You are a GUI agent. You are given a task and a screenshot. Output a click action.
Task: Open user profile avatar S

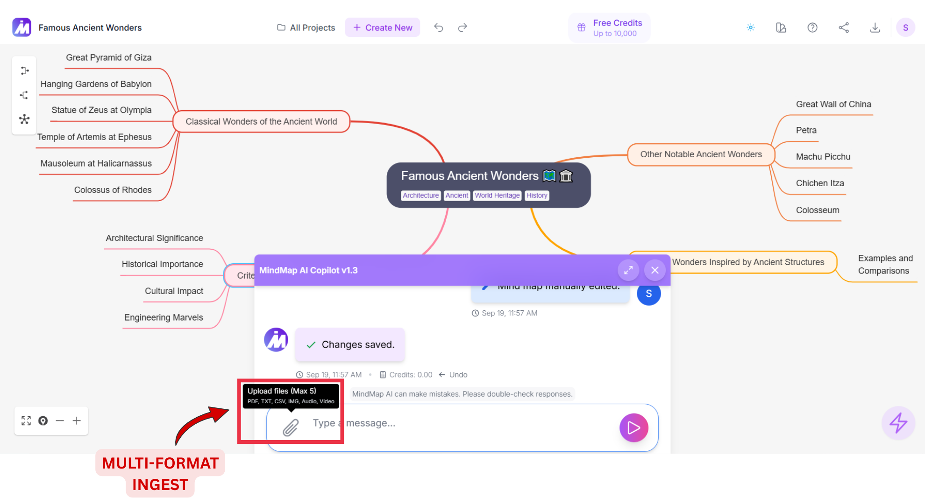point(905,28)
